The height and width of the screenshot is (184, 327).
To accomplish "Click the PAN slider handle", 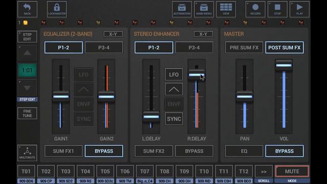I will click(x=245, y=97).
